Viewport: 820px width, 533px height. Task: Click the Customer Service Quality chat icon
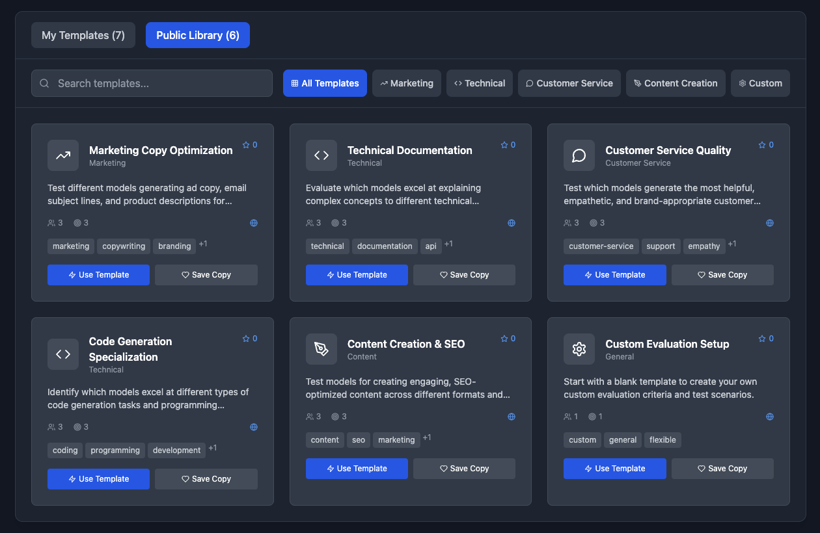(x=579, y=155)
